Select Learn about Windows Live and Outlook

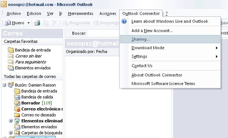pos(170,21)
